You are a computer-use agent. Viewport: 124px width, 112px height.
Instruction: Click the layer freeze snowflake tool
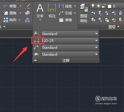coord(107,13)
